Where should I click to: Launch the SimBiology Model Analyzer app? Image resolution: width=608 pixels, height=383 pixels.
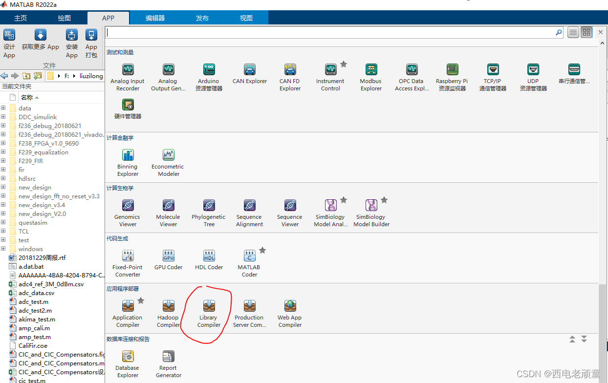pyautogui.click(x=330, y=213)
